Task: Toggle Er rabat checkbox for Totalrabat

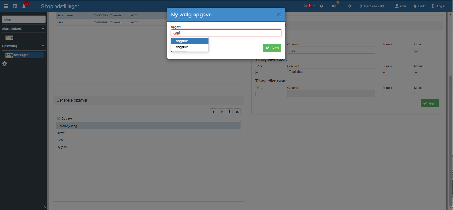Action: [x=384, y=73]
